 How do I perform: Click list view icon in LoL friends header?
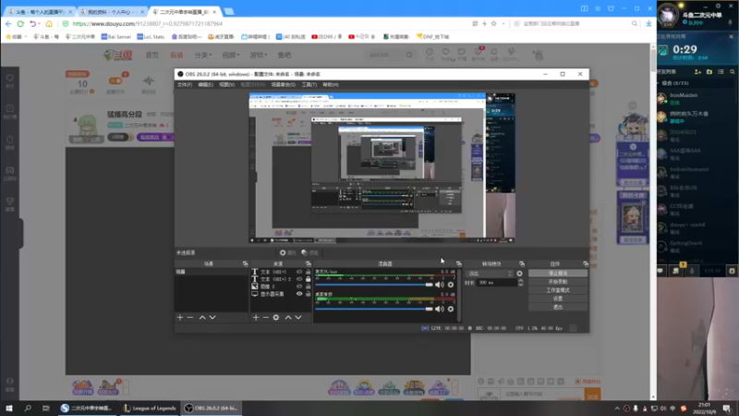point(721,72)
